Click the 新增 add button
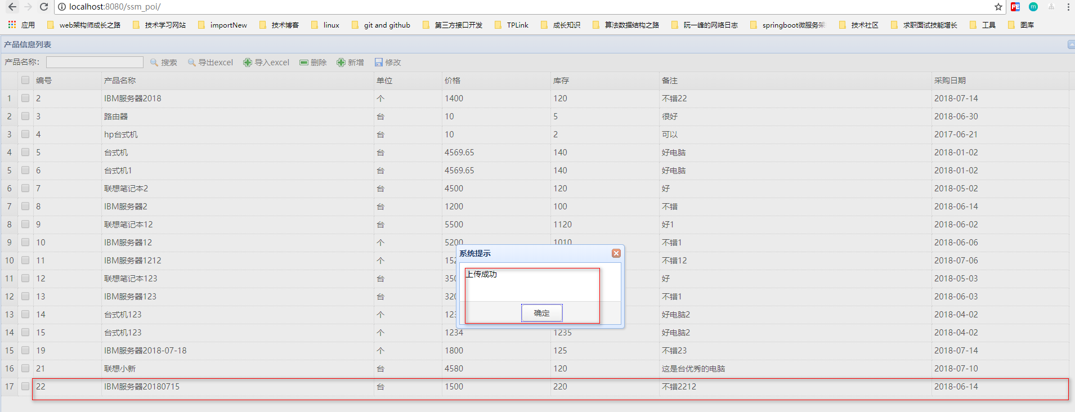 350,62
